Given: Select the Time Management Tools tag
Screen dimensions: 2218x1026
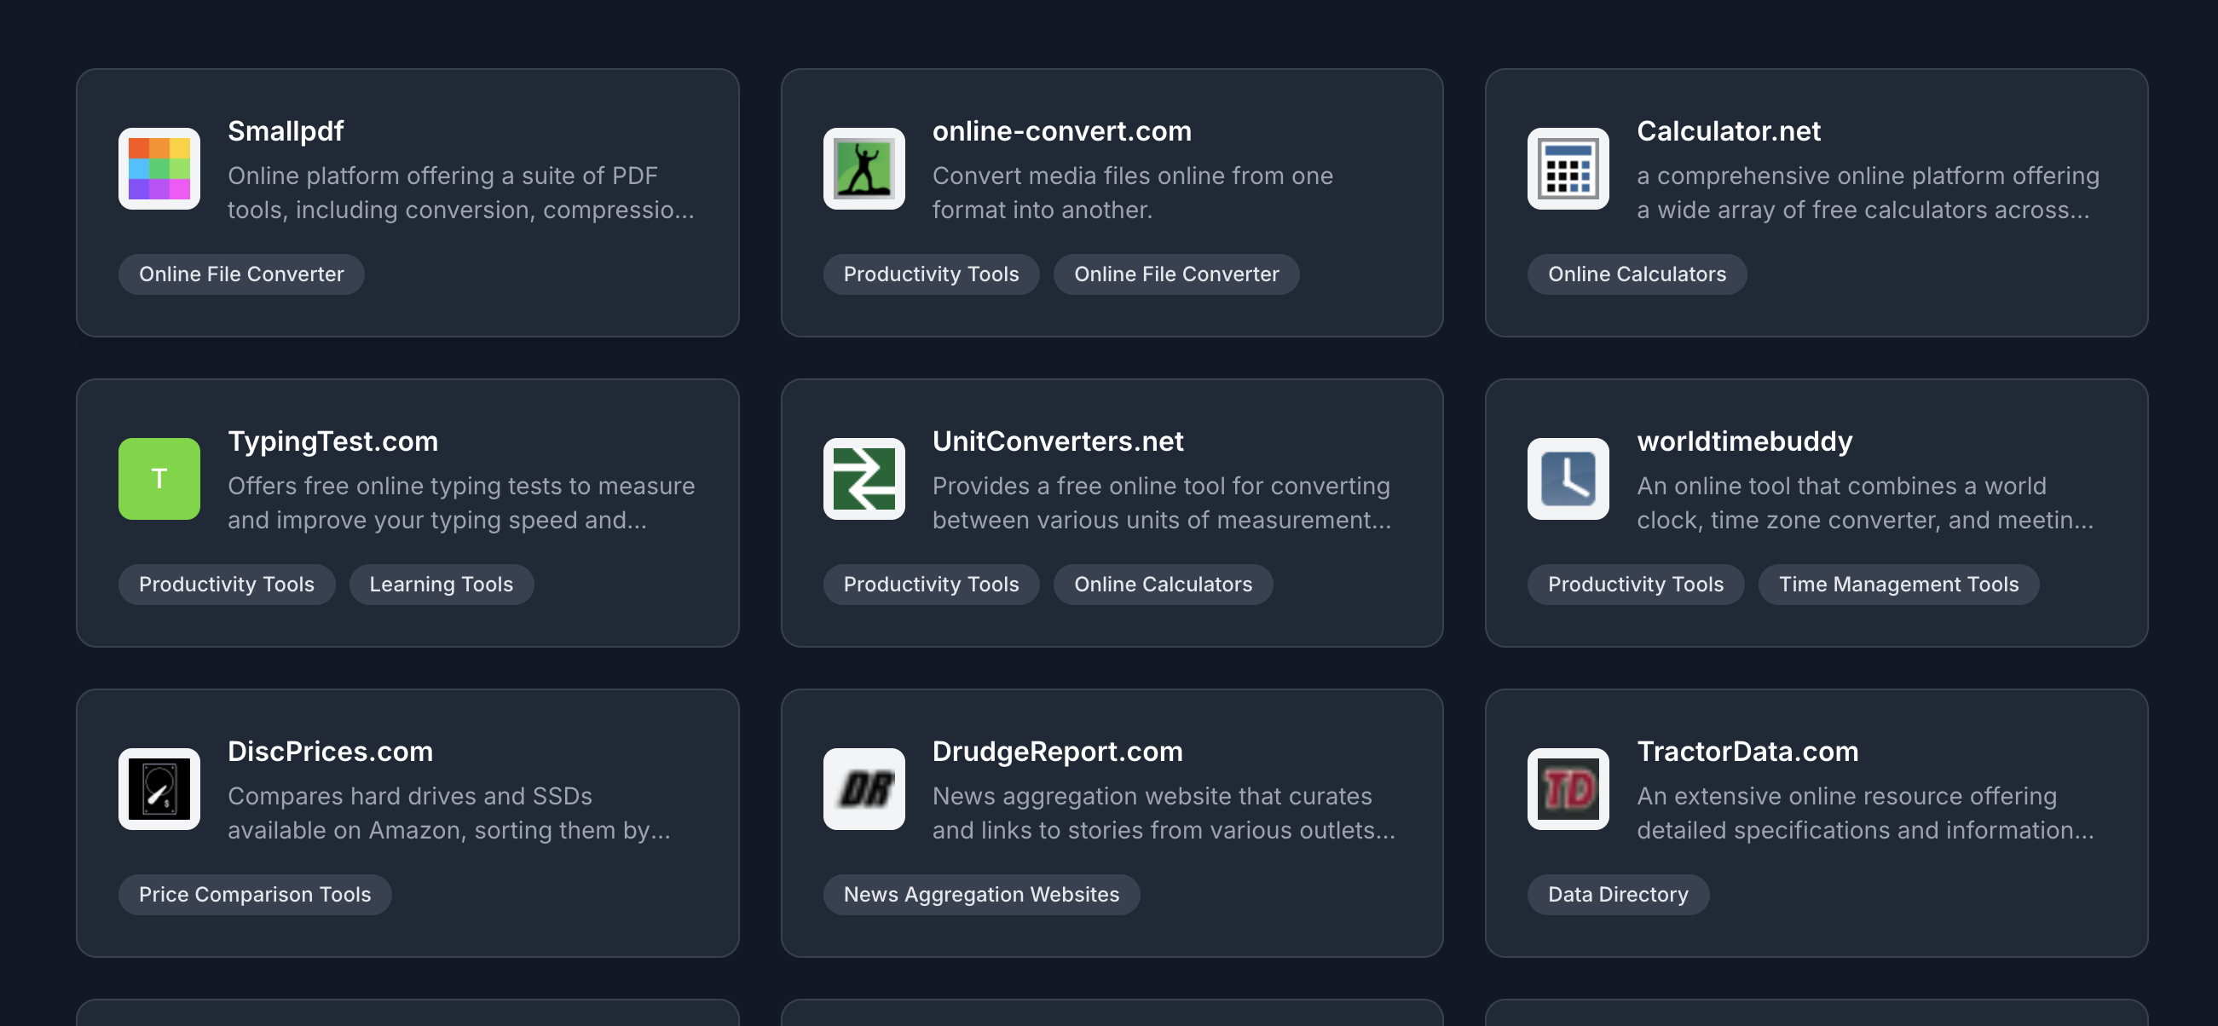Looking at the screenshot, I should [x=1898, y=584].
